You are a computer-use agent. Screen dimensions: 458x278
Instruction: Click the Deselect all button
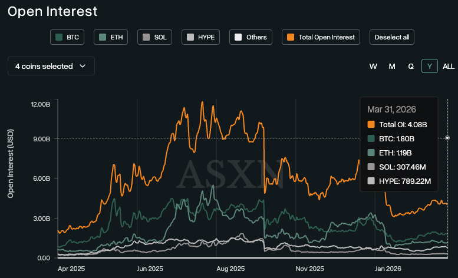click(x=392, y=37)
